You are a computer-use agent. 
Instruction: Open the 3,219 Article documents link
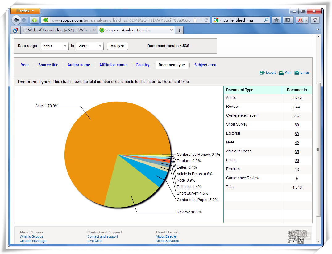click(x=297, y=98)
